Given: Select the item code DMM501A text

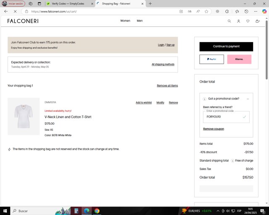Looking at the screenshot, I should click(50, 102).
